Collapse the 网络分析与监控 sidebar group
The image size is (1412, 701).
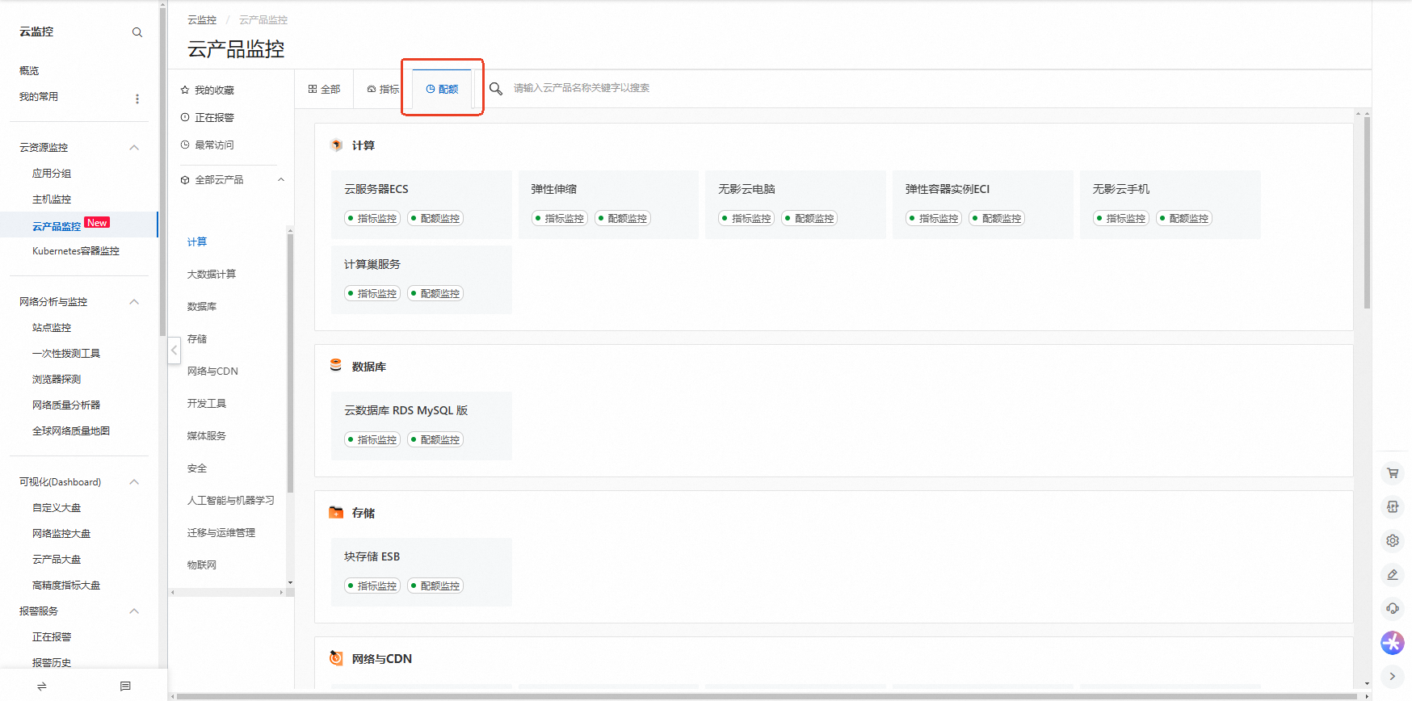[x=134, y=301]
